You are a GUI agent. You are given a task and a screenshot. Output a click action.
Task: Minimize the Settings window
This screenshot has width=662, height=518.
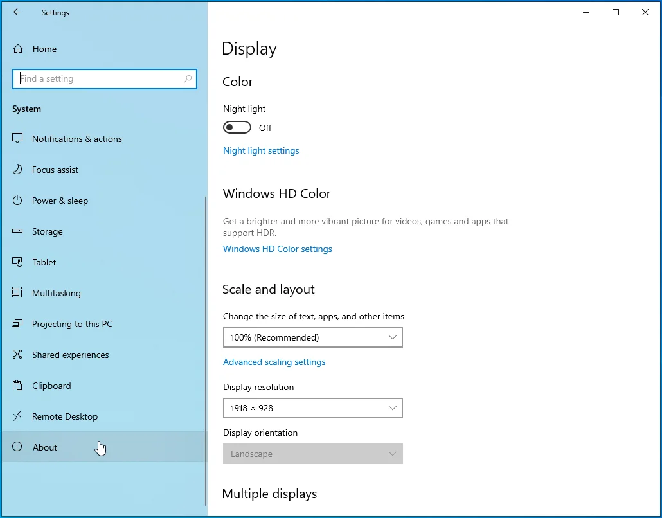coord(586,12)
